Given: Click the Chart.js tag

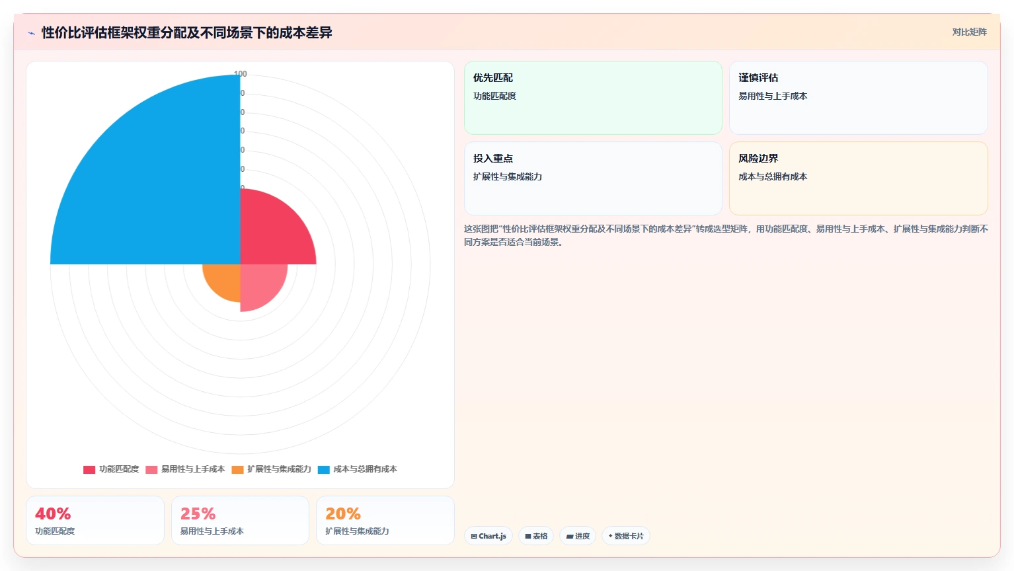Looking at the screenshot, I should 488,536.
